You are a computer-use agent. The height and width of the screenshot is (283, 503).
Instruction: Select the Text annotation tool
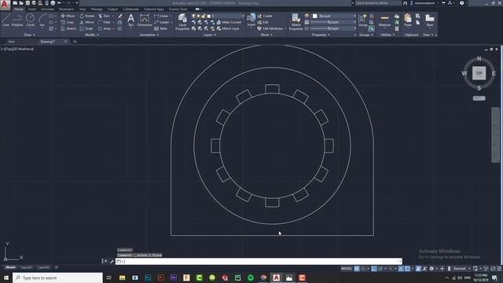[x=130, y=20]
